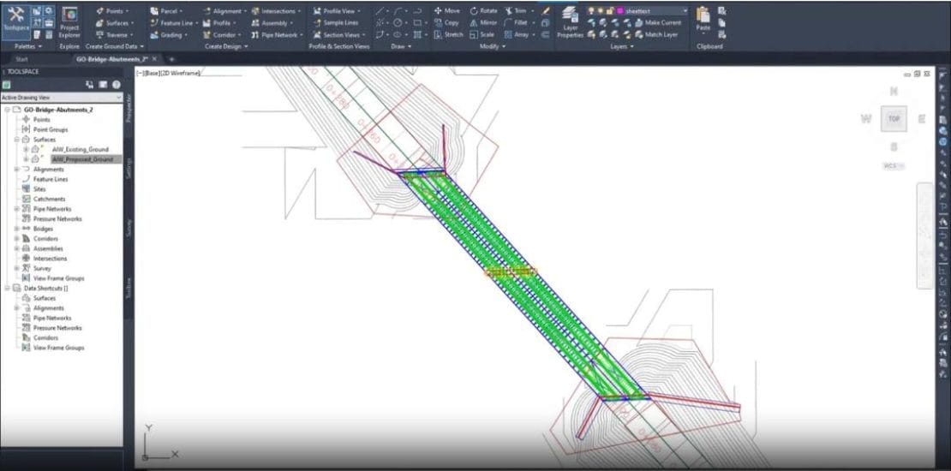Click Sample Lines
This screenshot has height=471, width=951.
[335, 23]
